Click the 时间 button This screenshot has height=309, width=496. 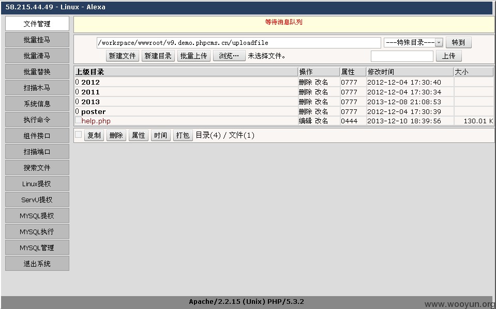pos(161,135)
